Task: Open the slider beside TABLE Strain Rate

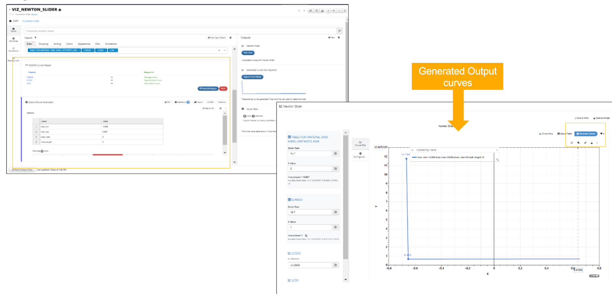Action: 336,153
